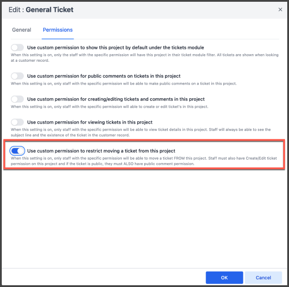Click the description about making public comments
The width and height of the screenshot is (289, 287).
124,83
